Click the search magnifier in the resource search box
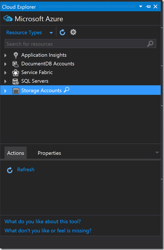164x250 pixels. point(150,43)
